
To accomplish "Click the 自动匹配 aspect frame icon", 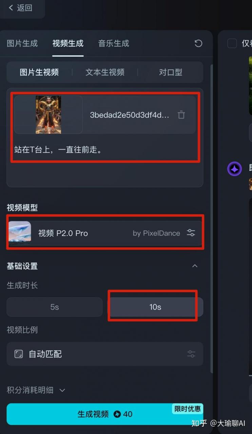I will [x=18, y=354].
